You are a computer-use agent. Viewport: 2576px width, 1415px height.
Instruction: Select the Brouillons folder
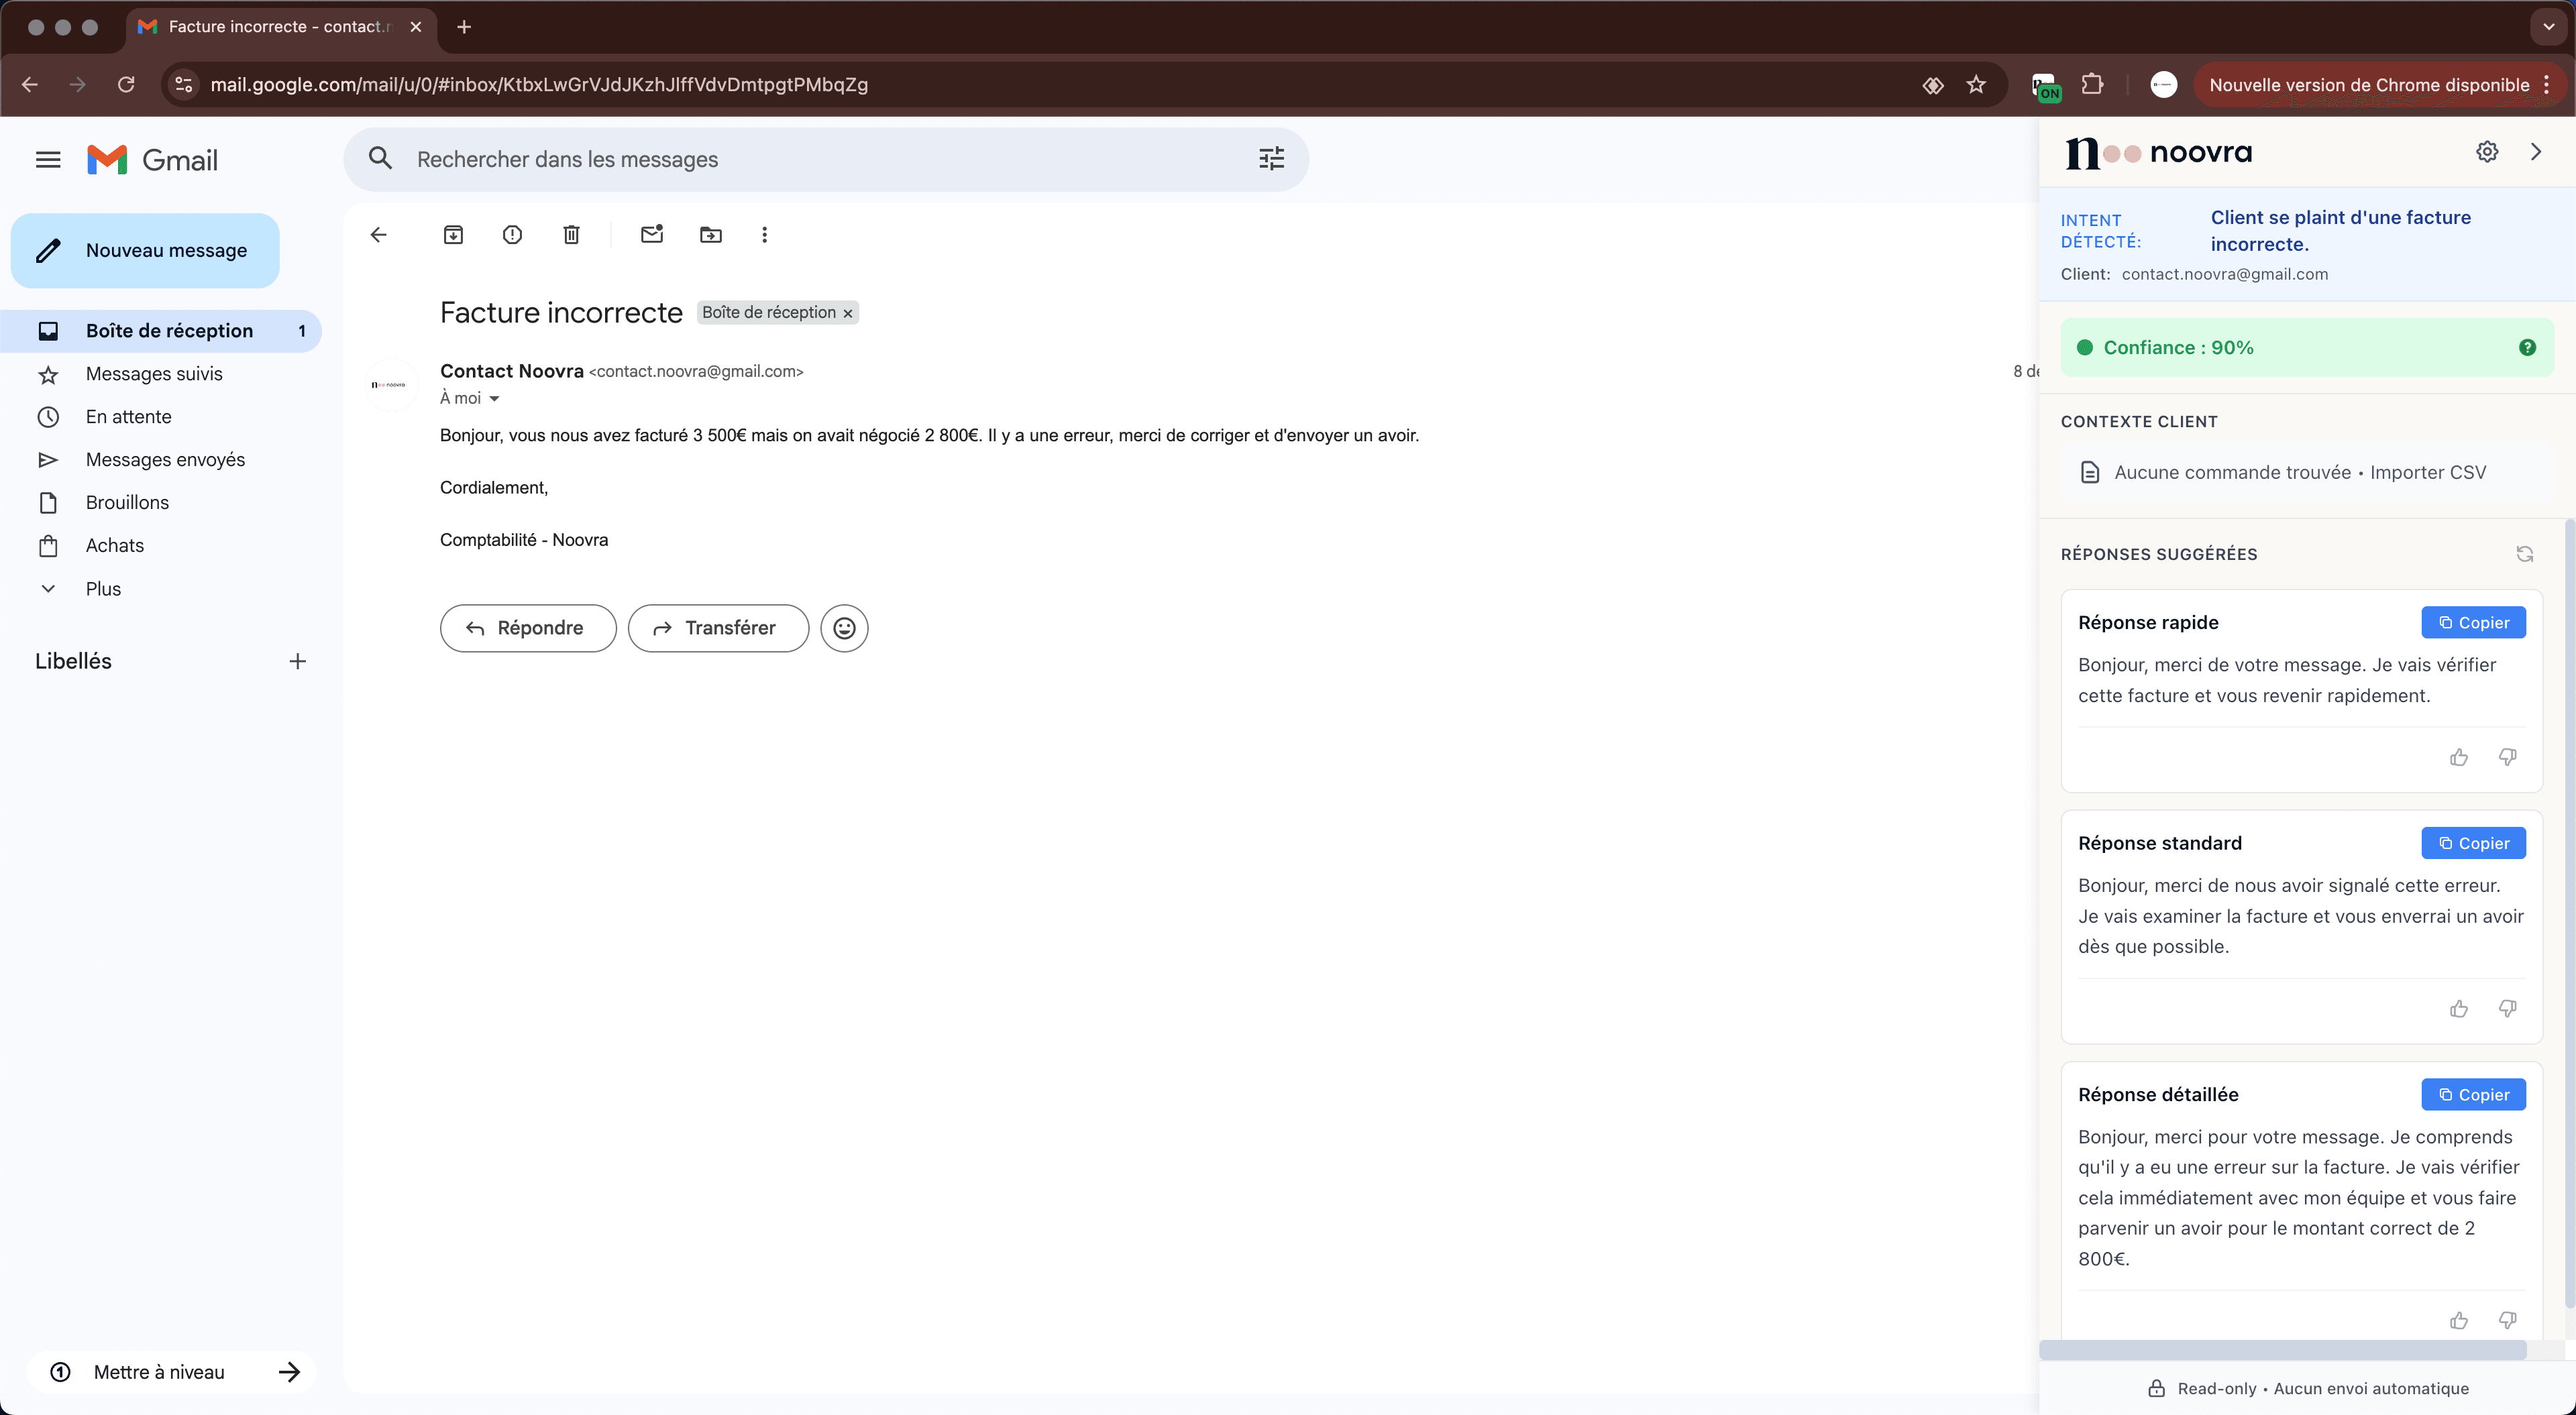click(126, 501)
